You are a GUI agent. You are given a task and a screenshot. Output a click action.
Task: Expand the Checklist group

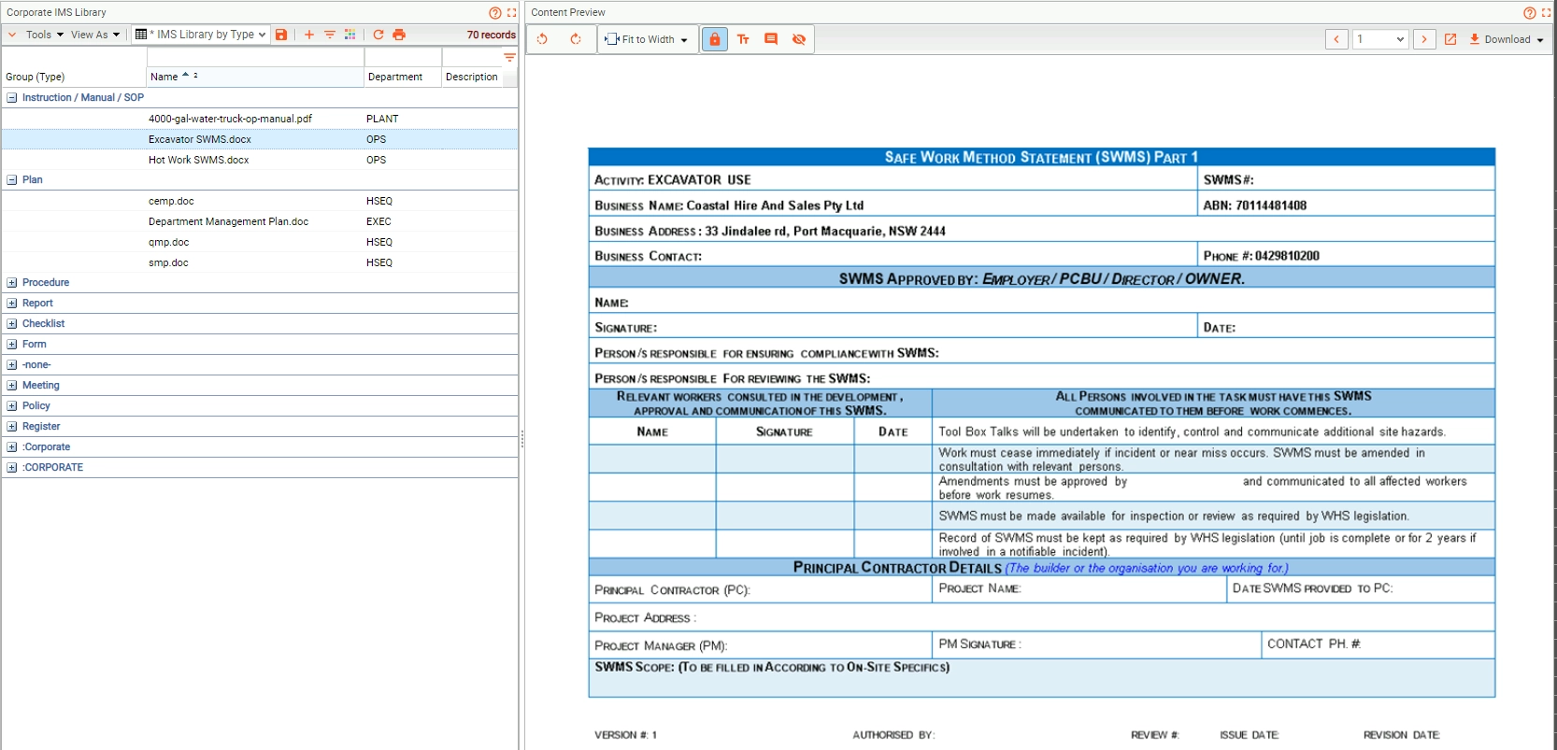[x=12, y=323]
